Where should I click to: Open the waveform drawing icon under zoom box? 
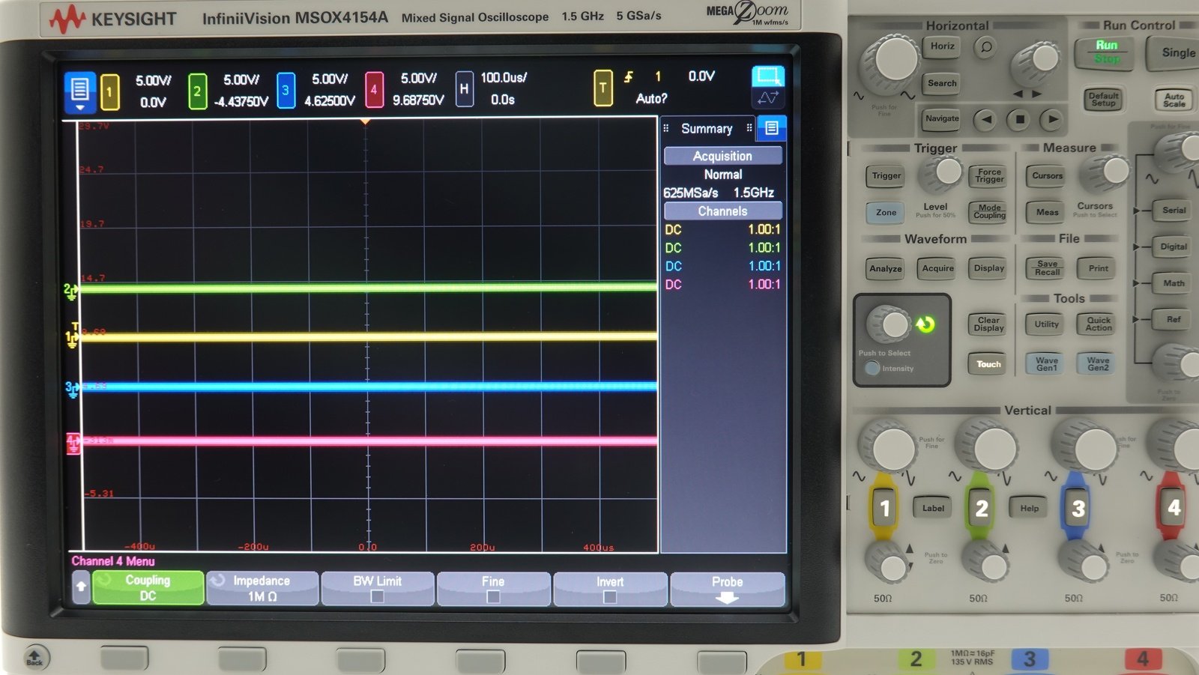[x=767, y=98]
